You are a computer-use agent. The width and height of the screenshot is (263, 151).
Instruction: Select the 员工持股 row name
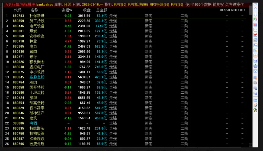(x=37, y=21)
